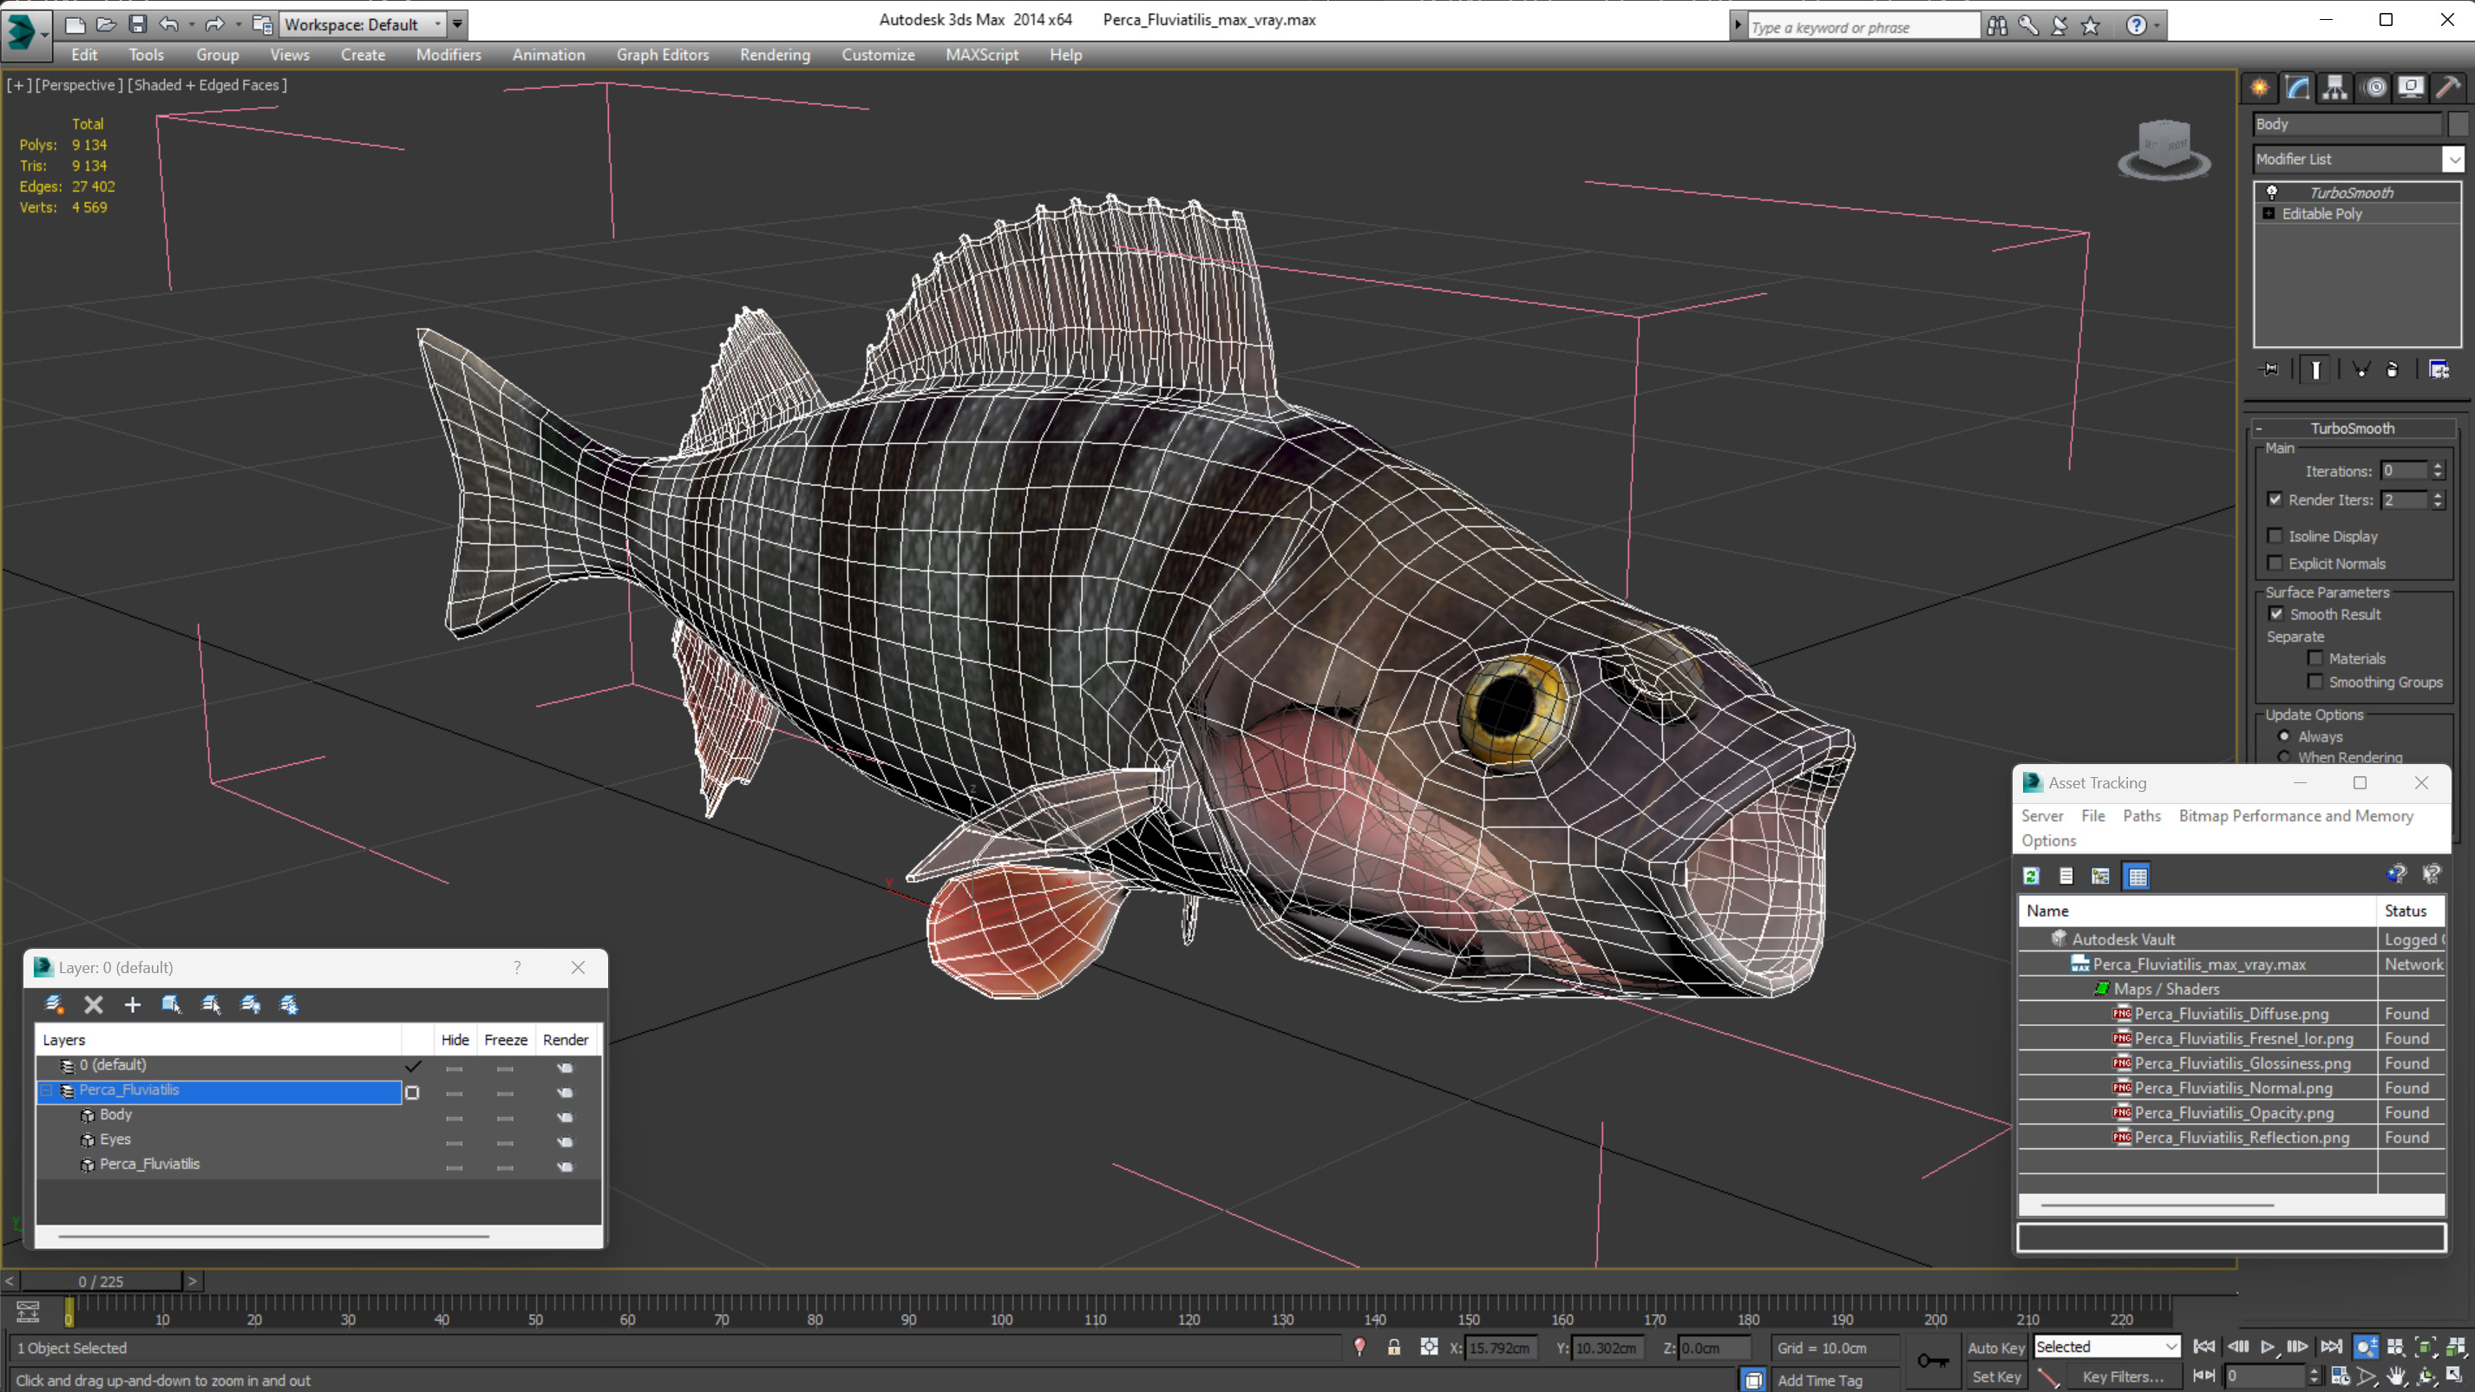Open the Motion command panel tab
The width and height of the screenshot is (2475, 1392).
coord(2374,88)
